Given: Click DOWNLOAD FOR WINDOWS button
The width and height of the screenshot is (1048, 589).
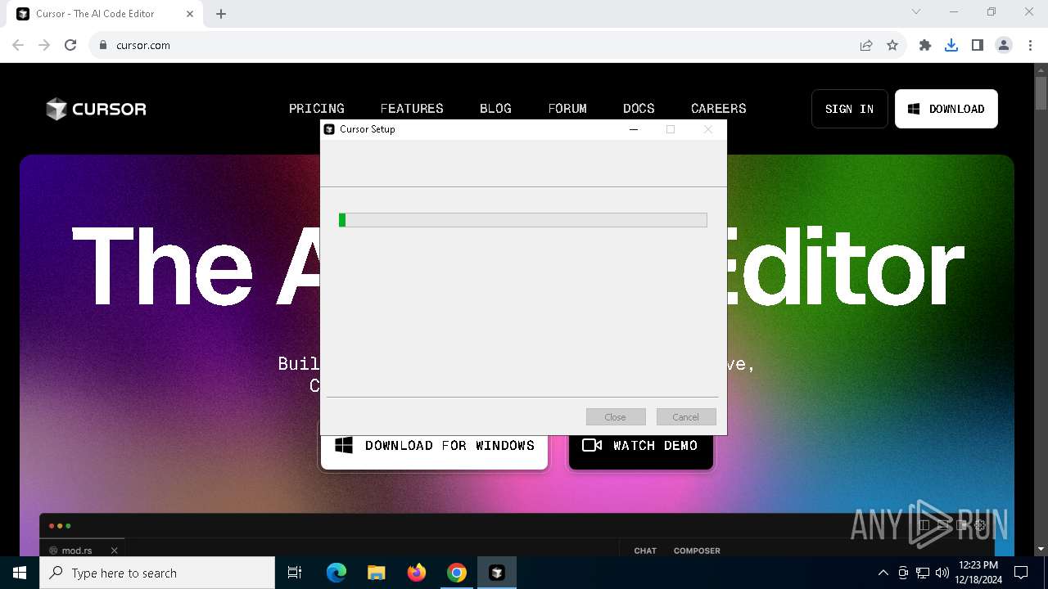Looking at the screenshot, I should (x=434, y=448).
